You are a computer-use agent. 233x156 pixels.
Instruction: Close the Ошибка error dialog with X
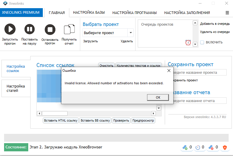pyautogui.click(x=169, y=71)
